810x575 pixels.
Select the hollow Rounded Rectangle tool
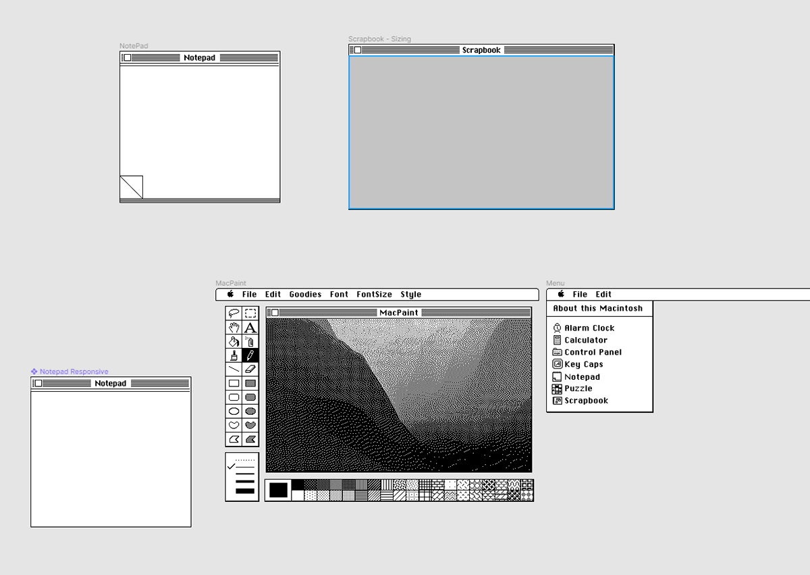tap(234, 397)
